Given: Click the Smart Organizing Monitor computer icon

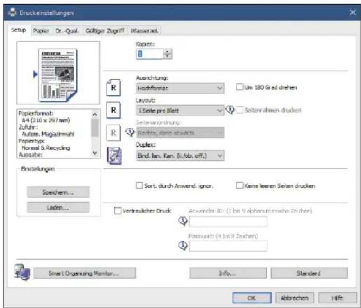Looking at the screenshot, I should [x=22, y=272].
